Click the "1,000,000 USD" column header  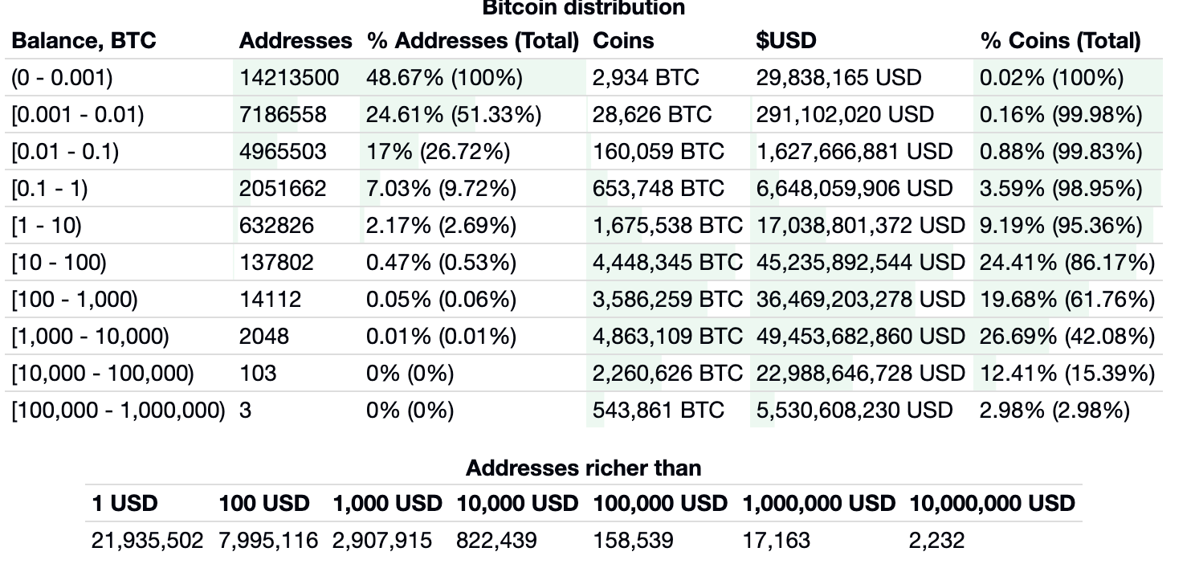[818, 504]
